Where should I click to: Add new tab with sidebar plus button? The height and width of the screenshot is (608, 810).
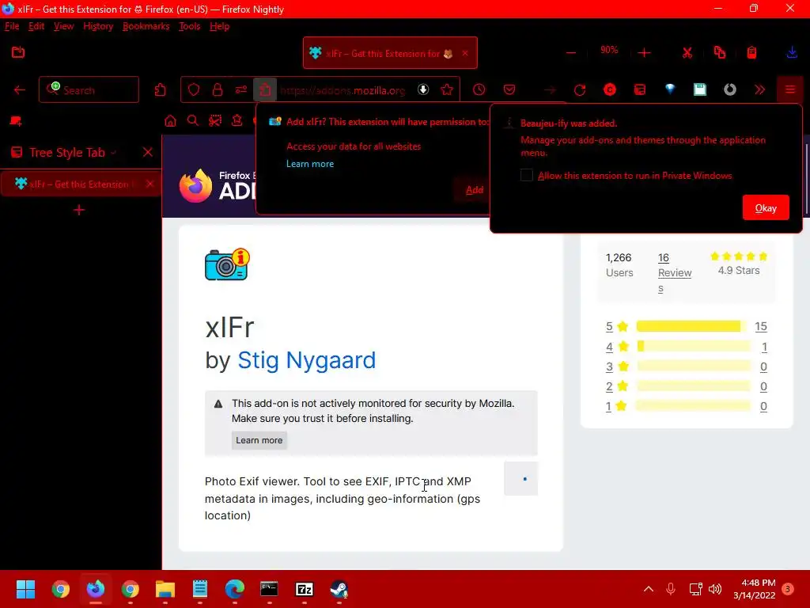[x=79, y=210]
